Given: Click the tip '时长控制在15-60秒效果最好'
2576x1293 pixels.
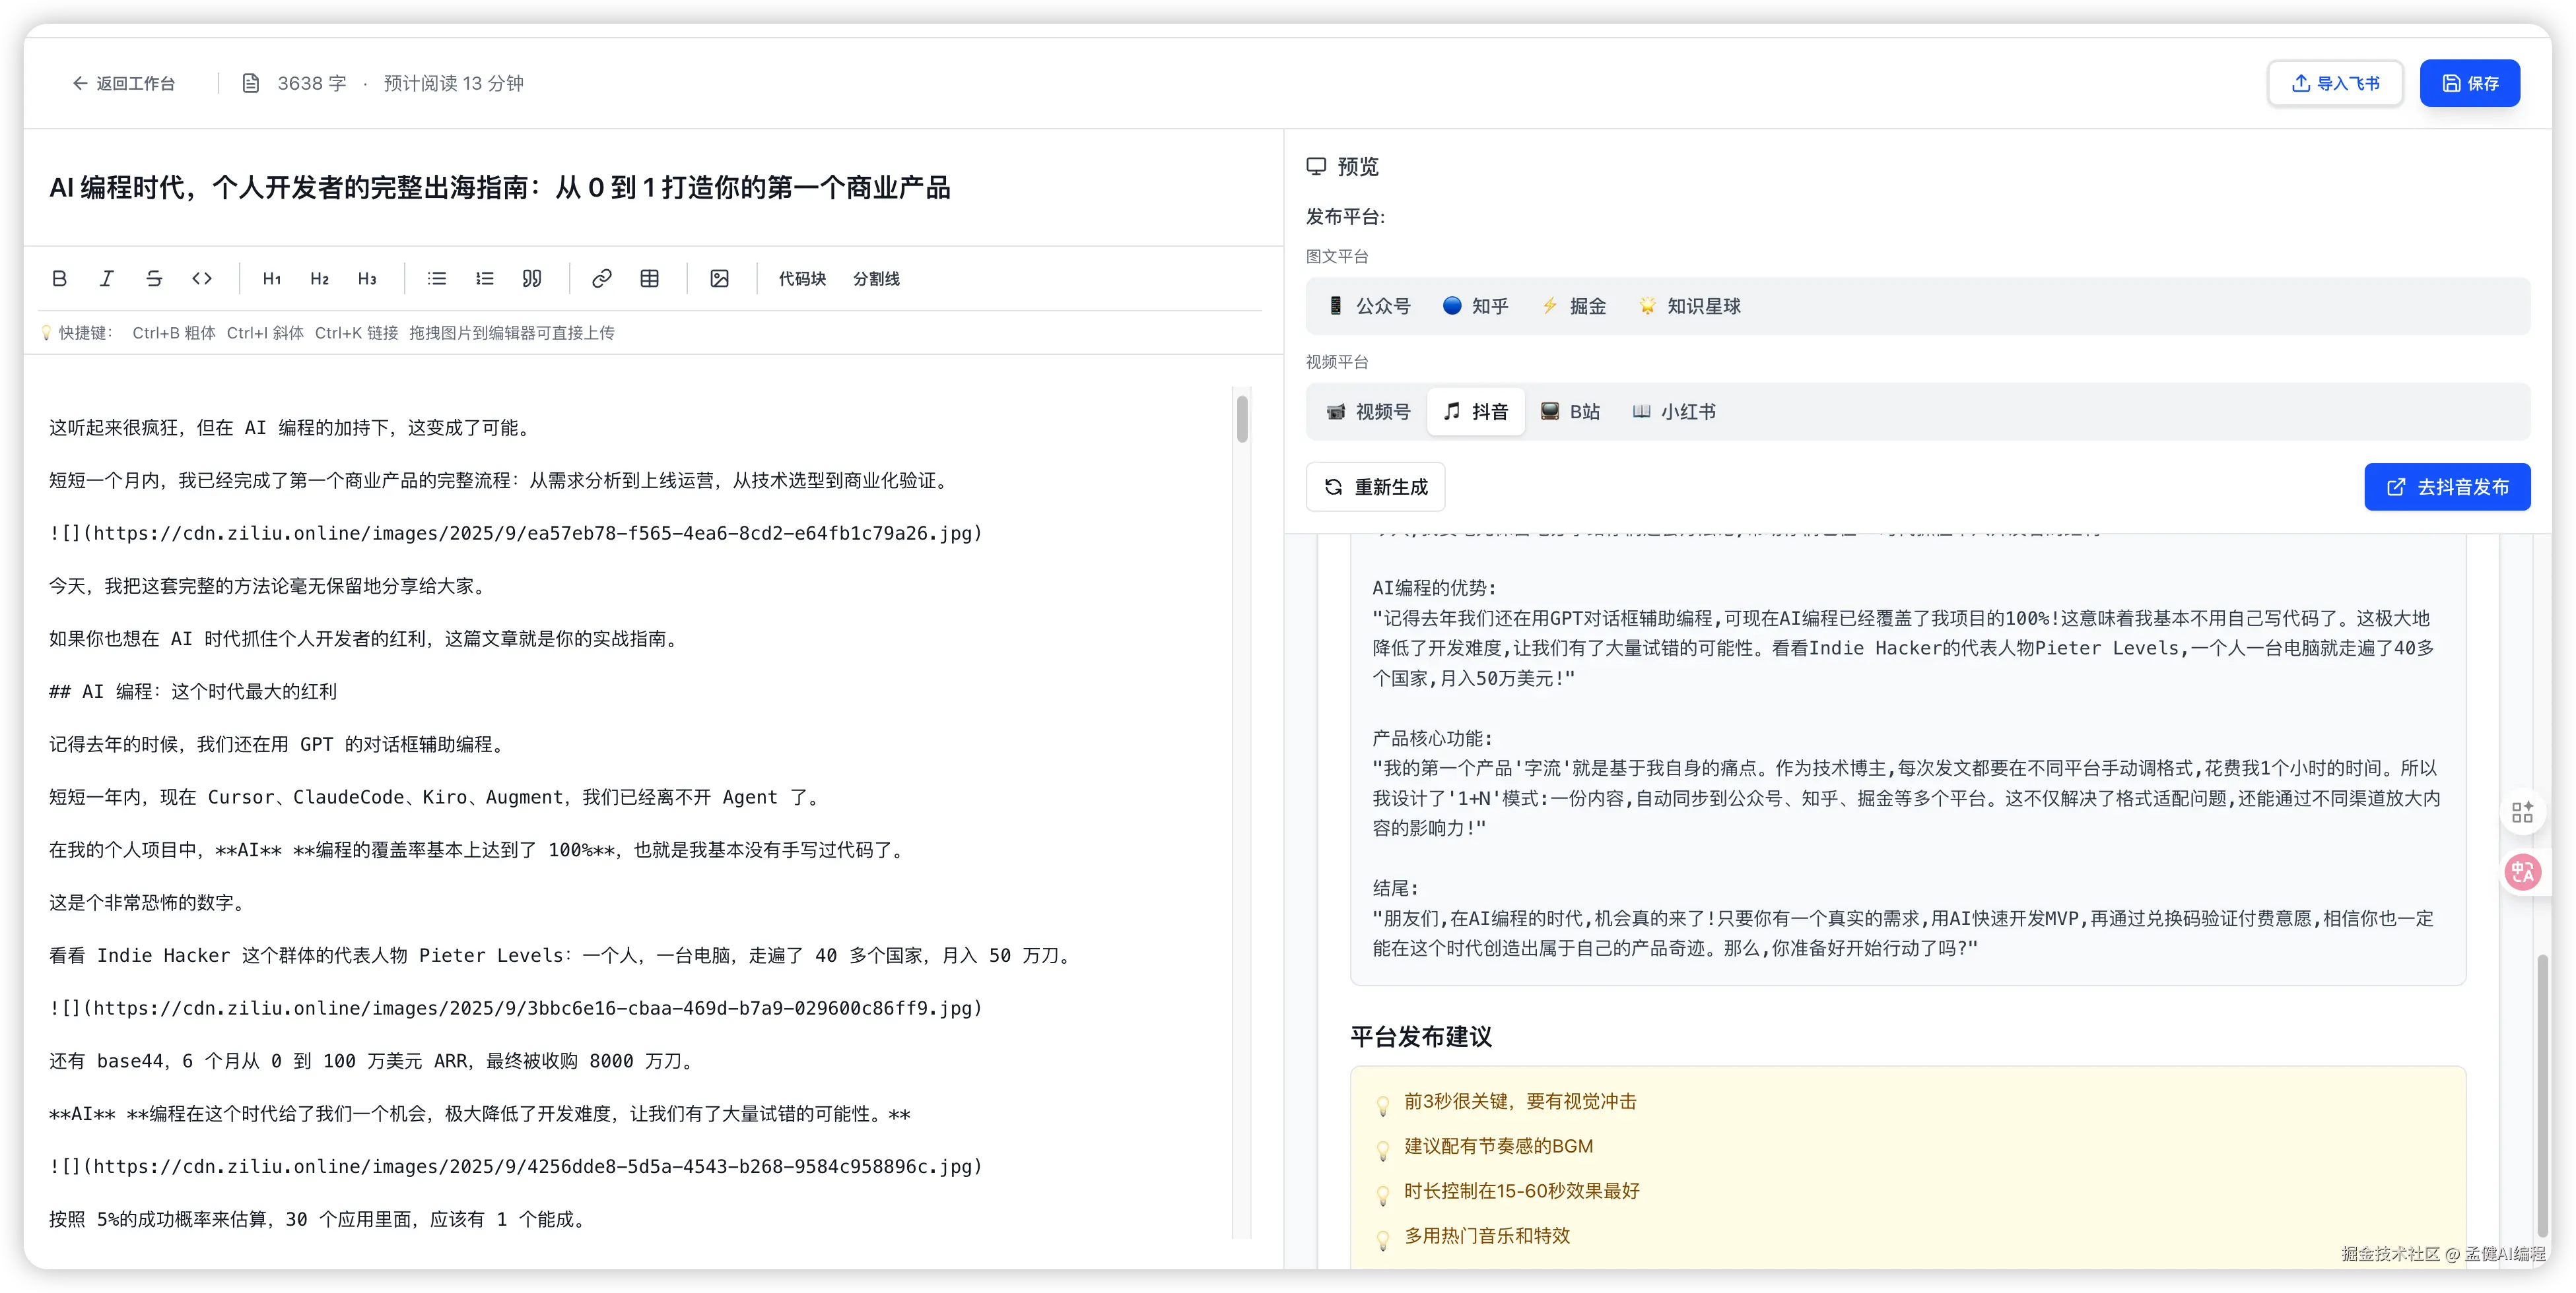Looking at the screenshot, I should [1522, 1191].
